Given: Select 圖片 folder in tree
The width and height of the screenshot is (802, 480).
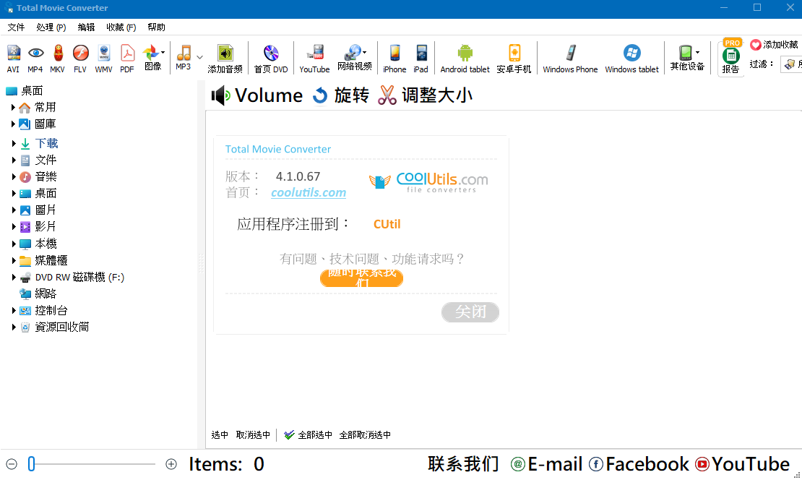Looking at the screenshot, I should 38,210.
